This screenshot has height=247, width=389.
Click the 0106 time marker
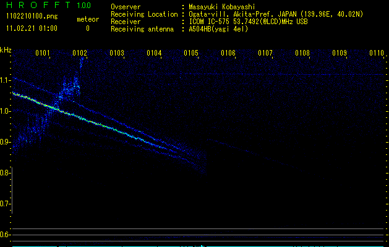point(228,53)
